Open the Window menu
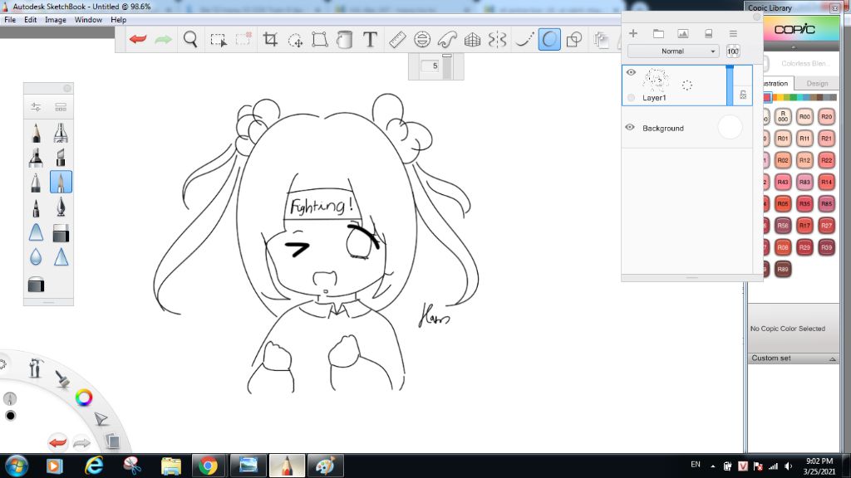This screenshot has height=478, width=851. tap(88, 20)
